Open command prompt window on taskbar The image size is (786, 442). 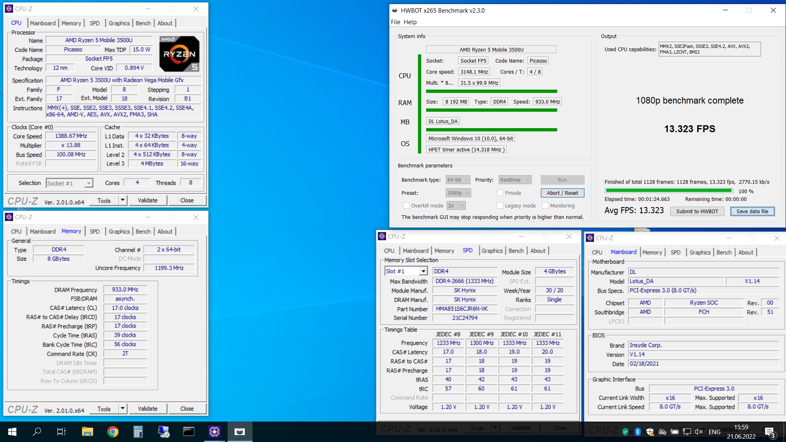click(x=189, y=431)
